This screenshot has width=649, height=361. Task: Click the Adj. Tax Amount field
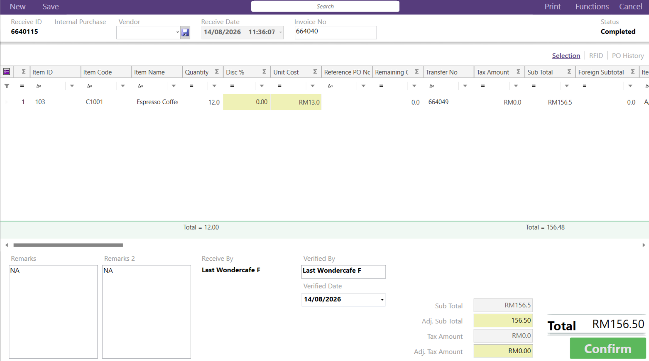503,351
